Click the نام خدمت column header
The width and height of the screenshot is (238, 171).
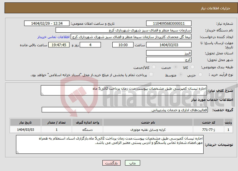pyautogui.click(x=148, y=122)
